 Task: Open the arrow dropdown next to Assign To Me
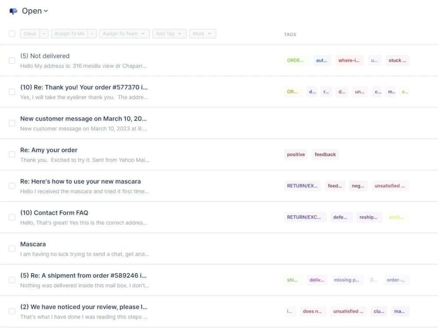[x=92, y=34]
